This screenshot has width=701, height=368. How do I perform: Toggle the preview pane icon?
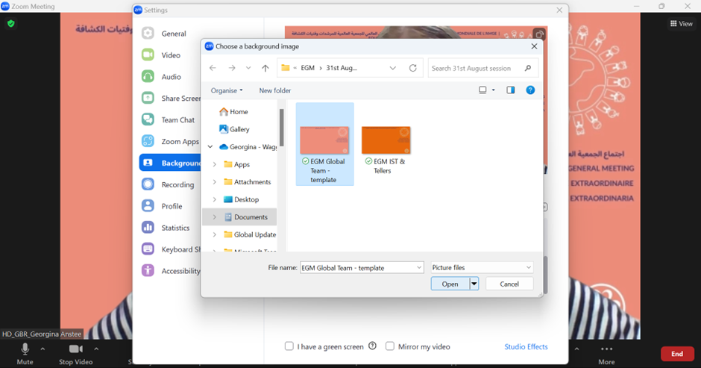[x=511, y=90]
